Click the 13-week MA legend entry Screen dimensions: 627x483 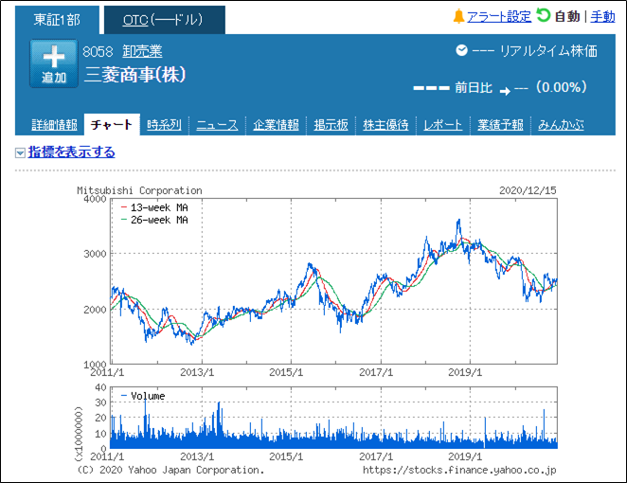pos(154,207)
